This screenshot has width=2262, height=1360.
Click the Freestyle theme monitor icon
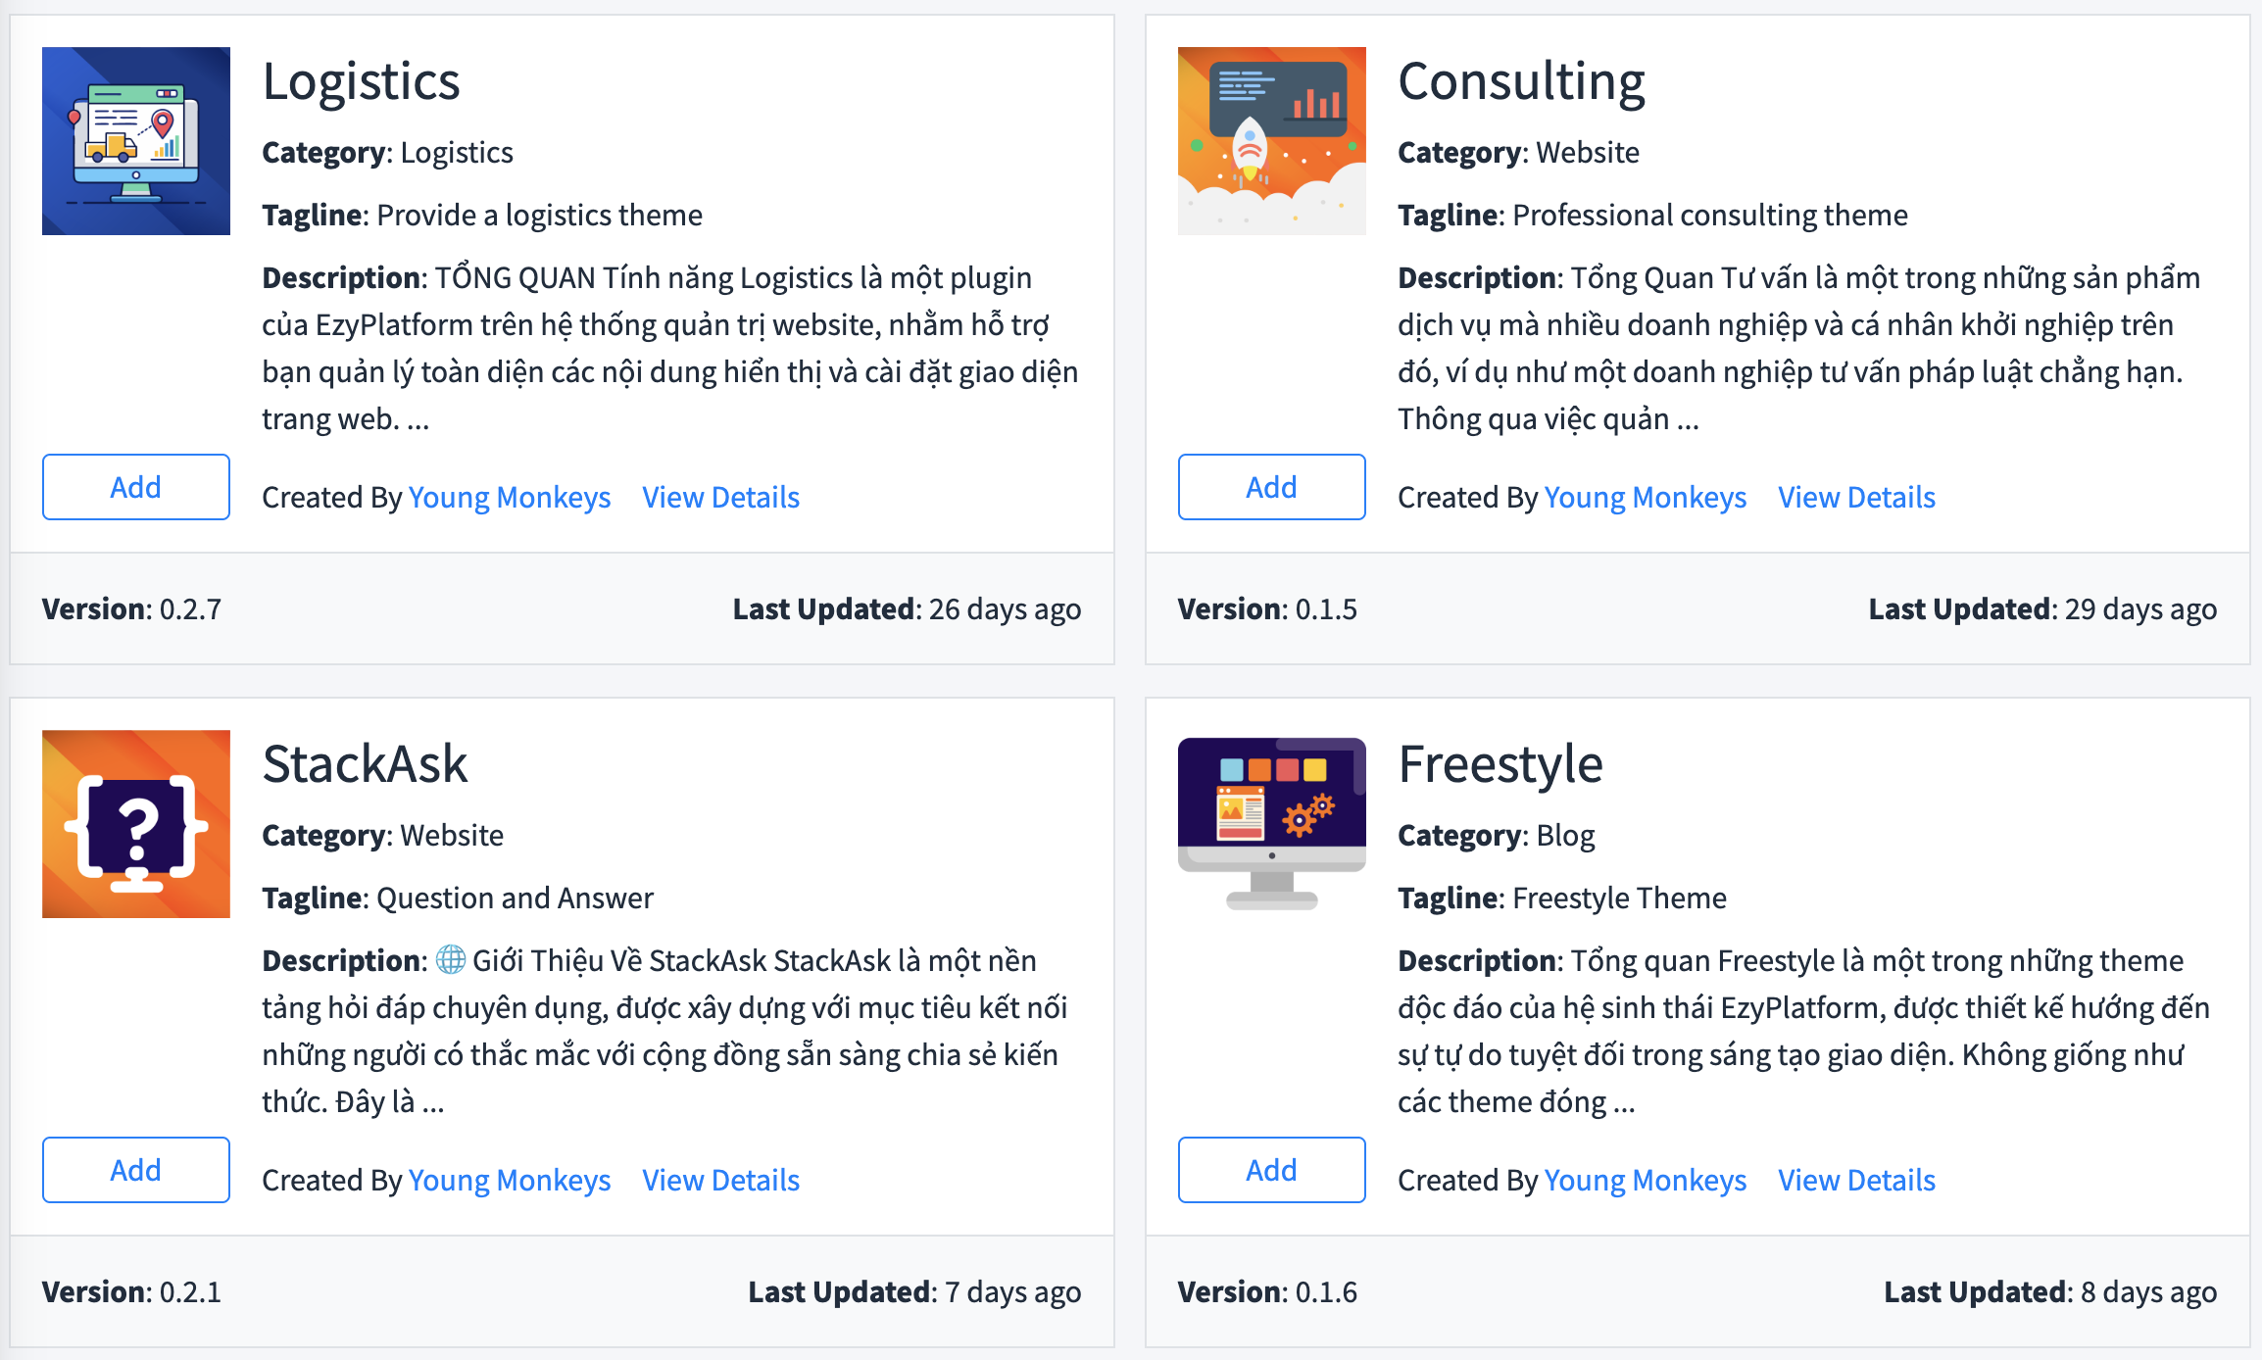[x=1271, y=824]
